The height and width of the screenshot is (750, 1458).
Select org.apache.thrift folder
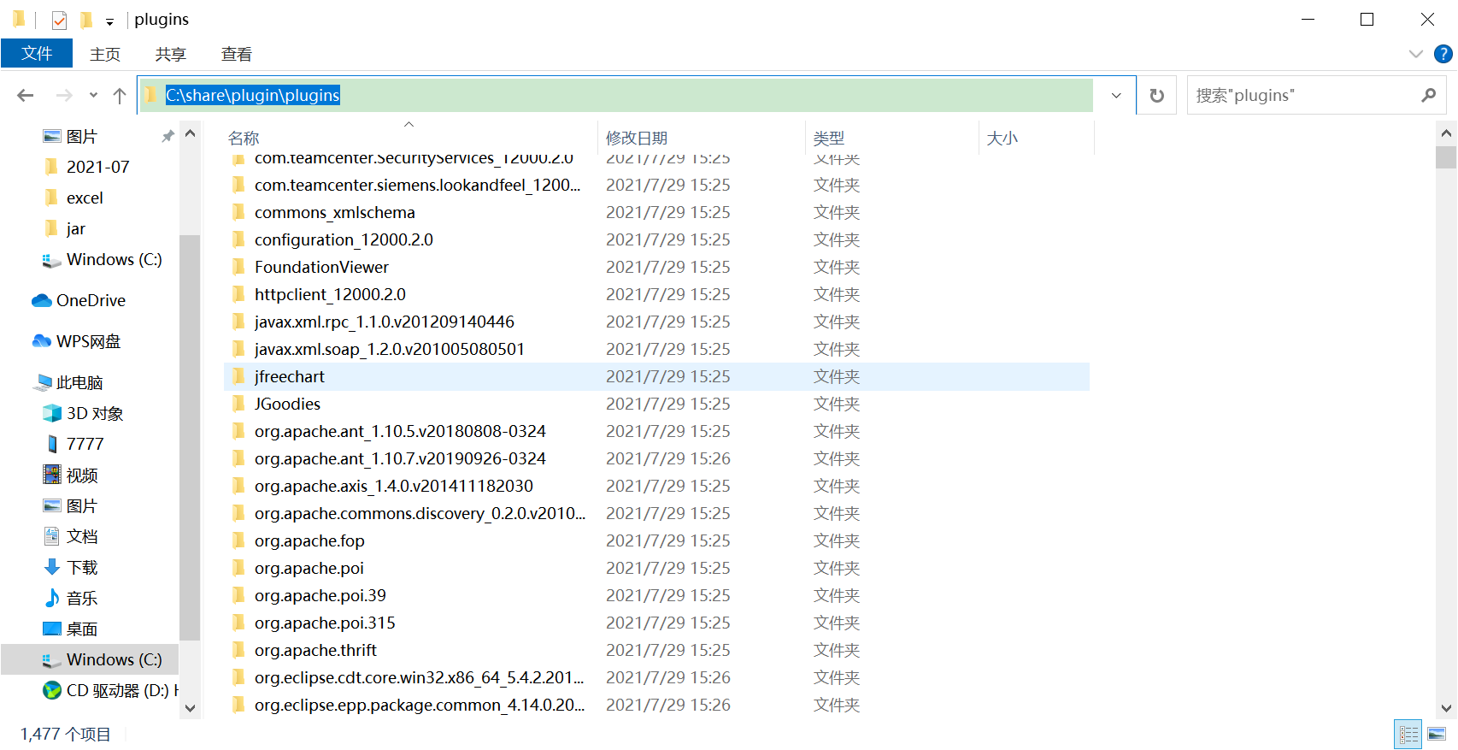click(315, 650)
